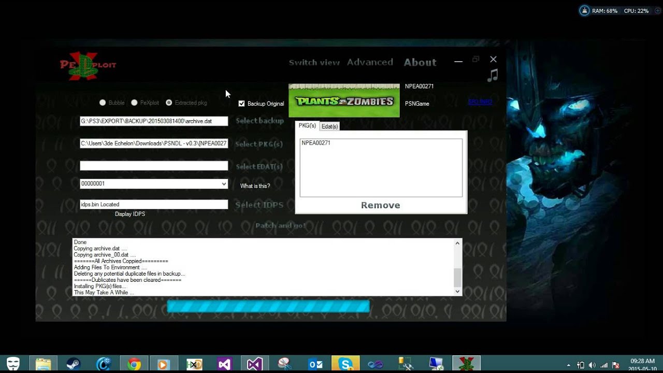Open Steam from the taskbar
Viewport: 663px width, 373px height.
click(x=74, y=364)
